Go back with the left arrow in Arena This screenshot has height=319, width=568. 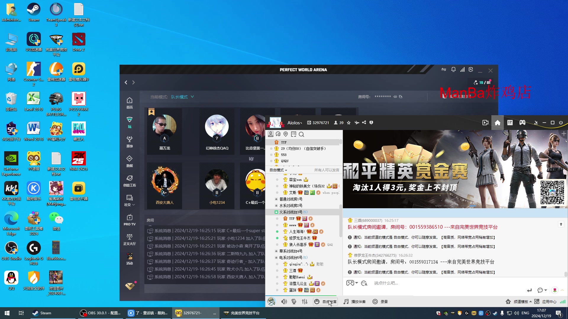[x=126, y=82]
